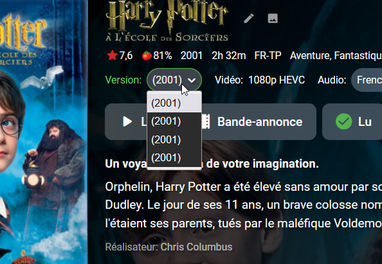
Task: Click the Version label text
Action: 123,80
